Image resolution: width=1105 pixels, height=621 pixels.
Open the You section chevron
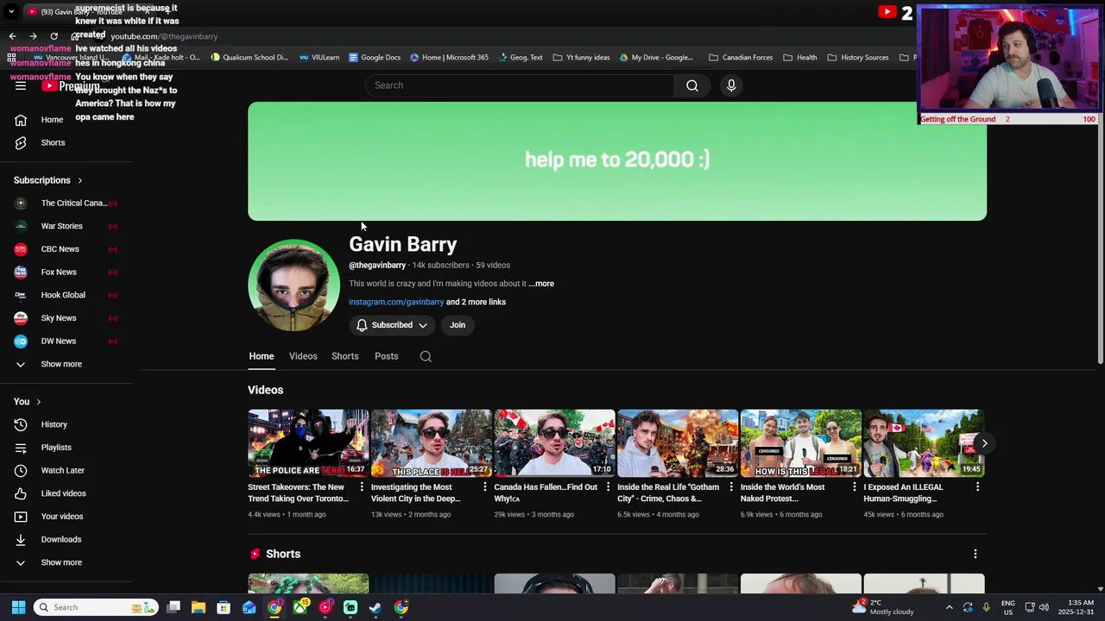[39, 402]
